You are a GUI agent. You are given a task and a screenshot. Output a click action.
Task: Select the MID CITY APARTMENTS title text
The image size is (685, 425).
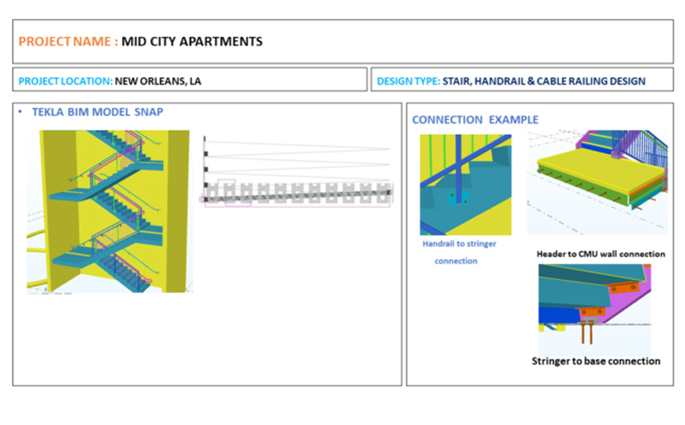click(x=192, y=41)
